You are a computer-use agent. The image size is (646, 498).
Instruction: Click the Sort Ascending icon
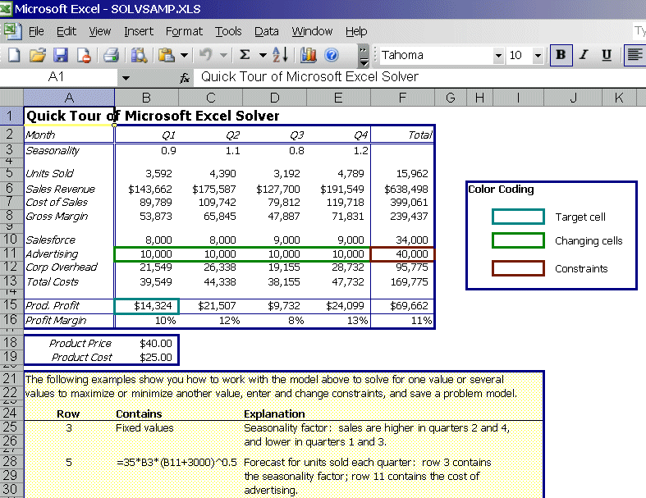(x=281, y=55)
